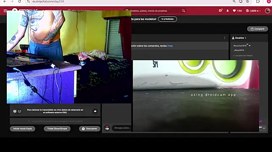Click the Compartir share button
The height and width of the screenshot is (152, 272).
[258, 29]
